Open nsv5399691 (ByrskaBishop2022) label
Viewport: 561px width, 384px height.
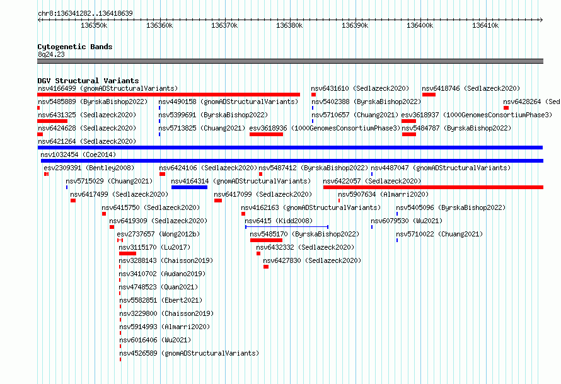pos(213,115)
